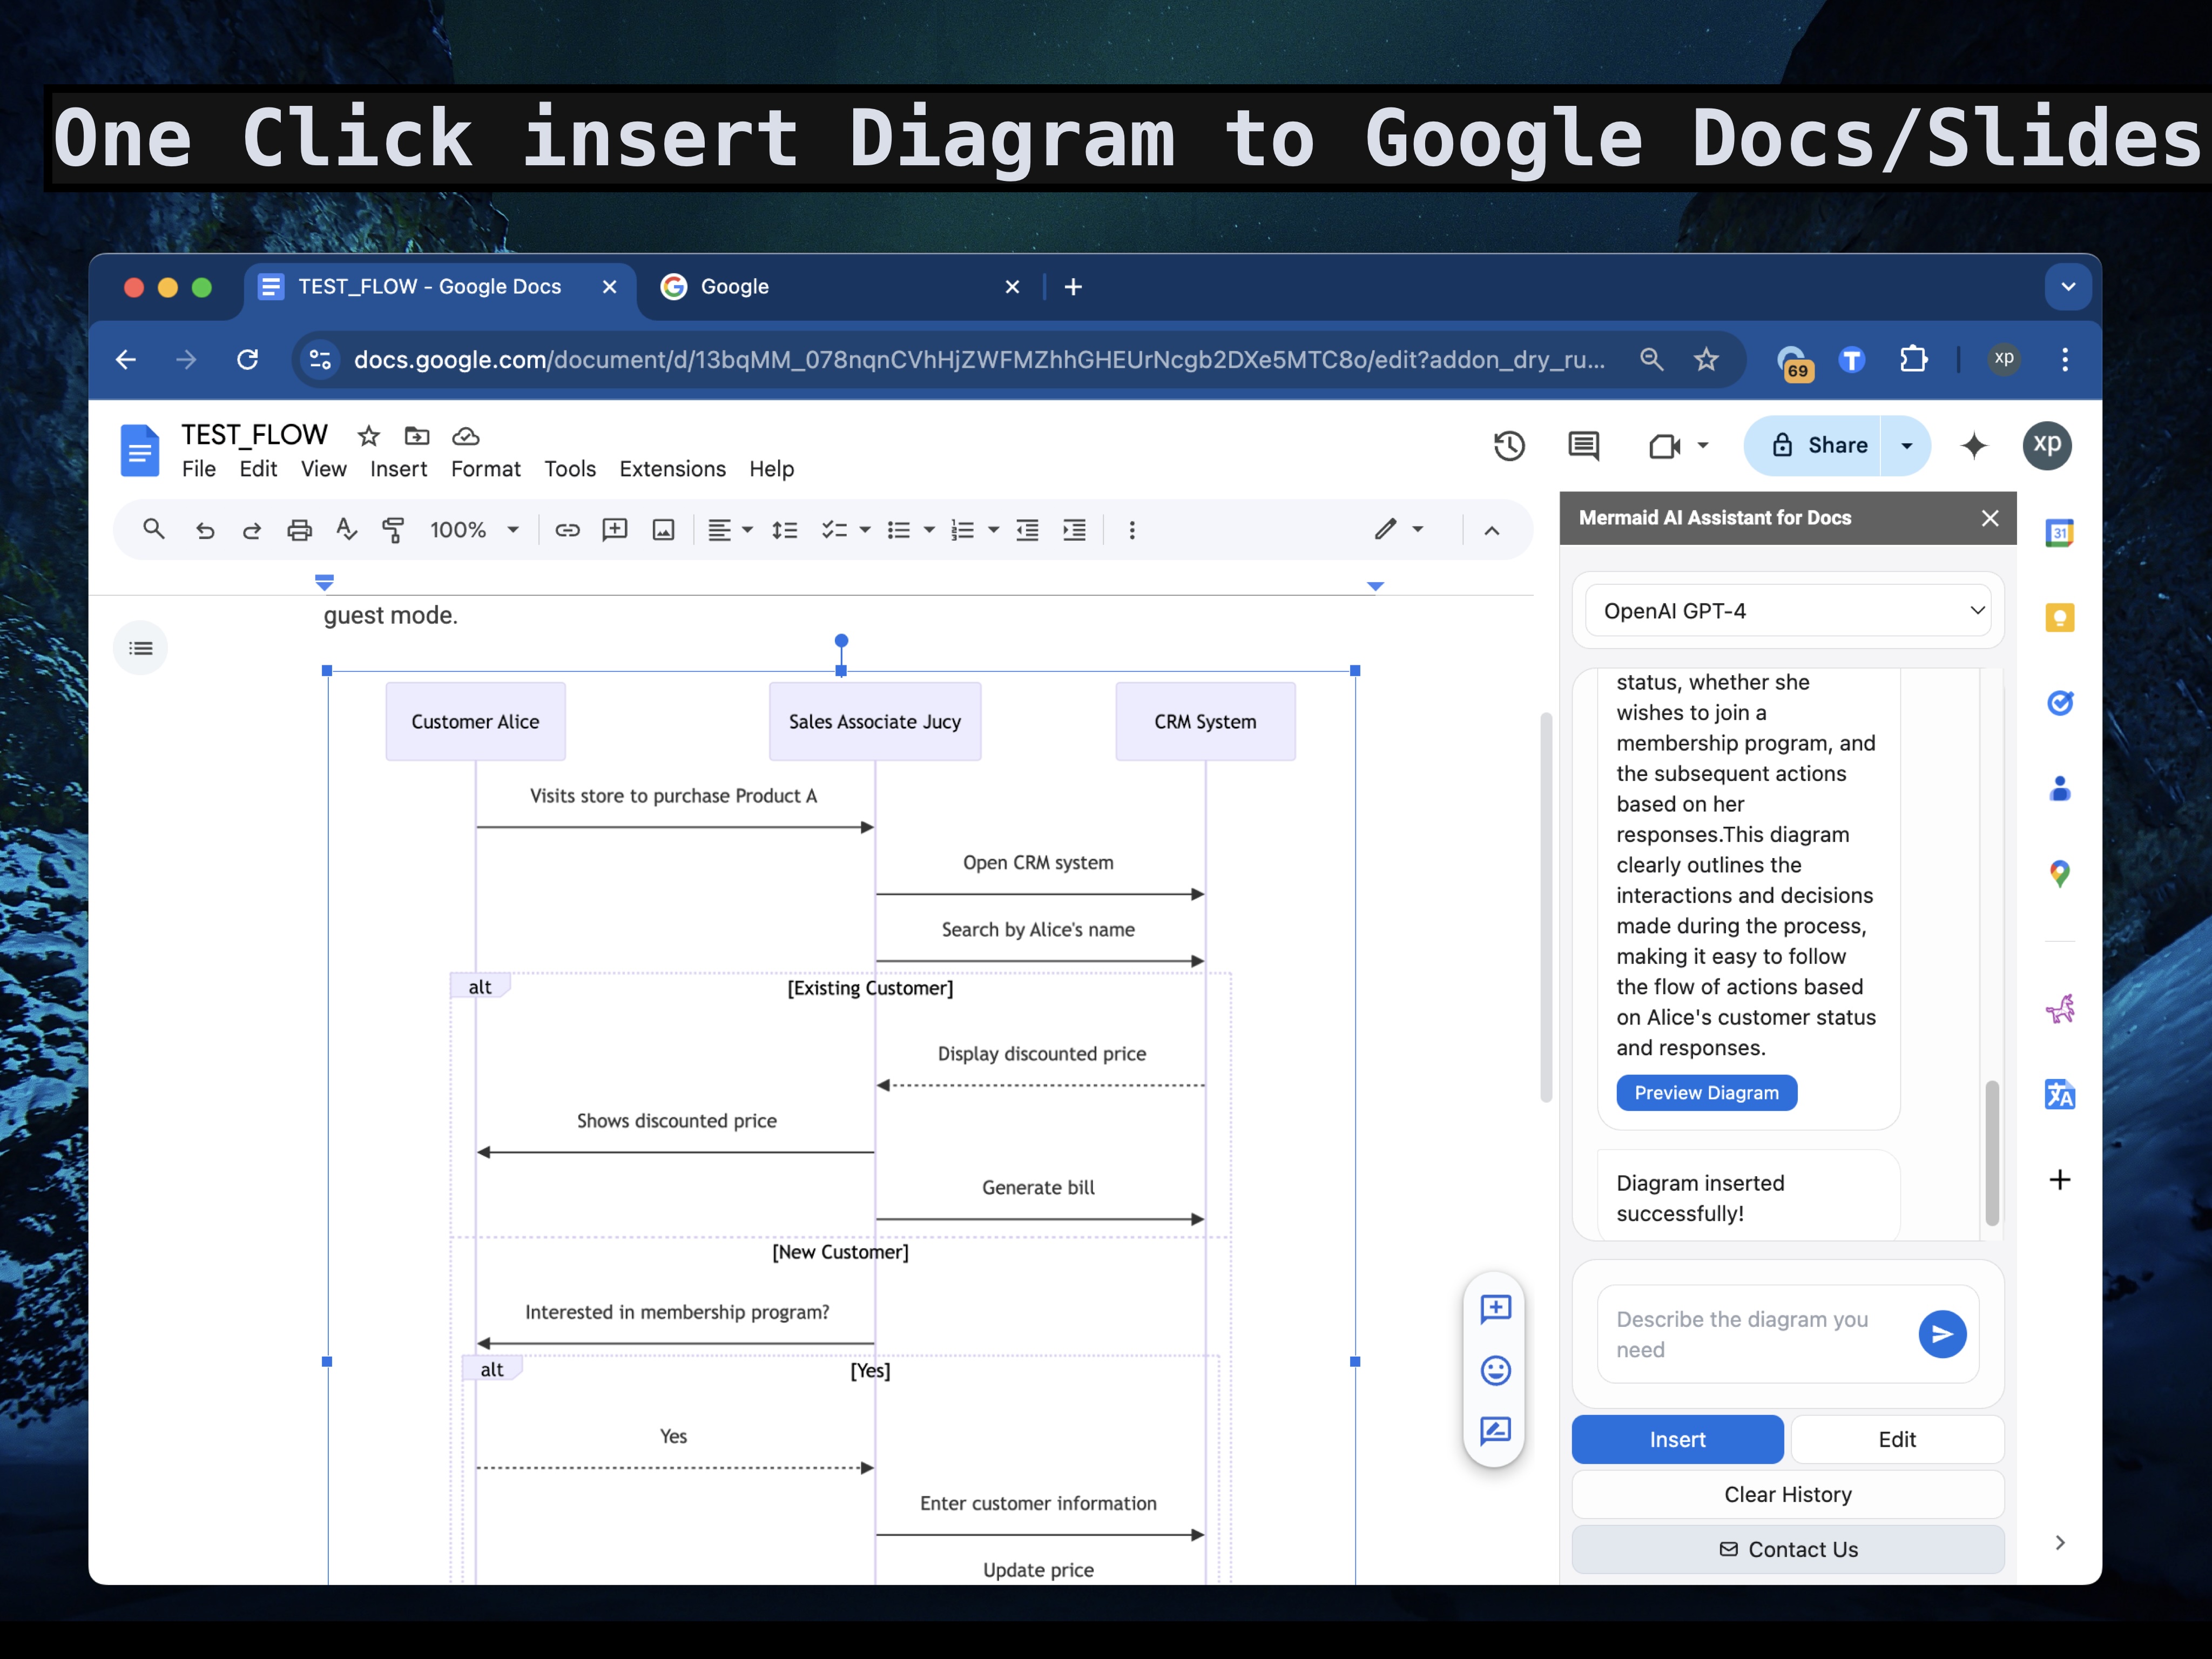Viewport: 2212px width, 1659px height.
Task: Open Google Calendar in the side panel
Action: [2060, 533]
